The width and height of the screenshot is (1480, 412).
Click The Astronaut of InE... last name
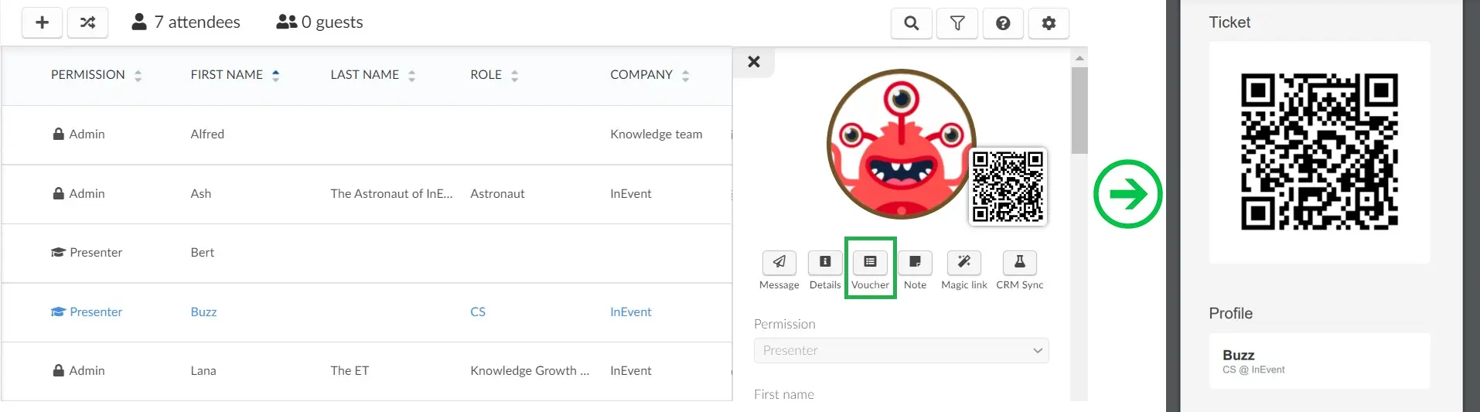(391, 194)
